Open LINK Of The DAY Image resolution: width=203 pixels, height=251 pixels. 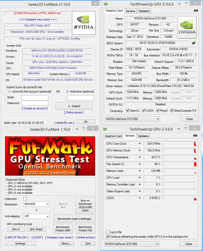[17, 237]
